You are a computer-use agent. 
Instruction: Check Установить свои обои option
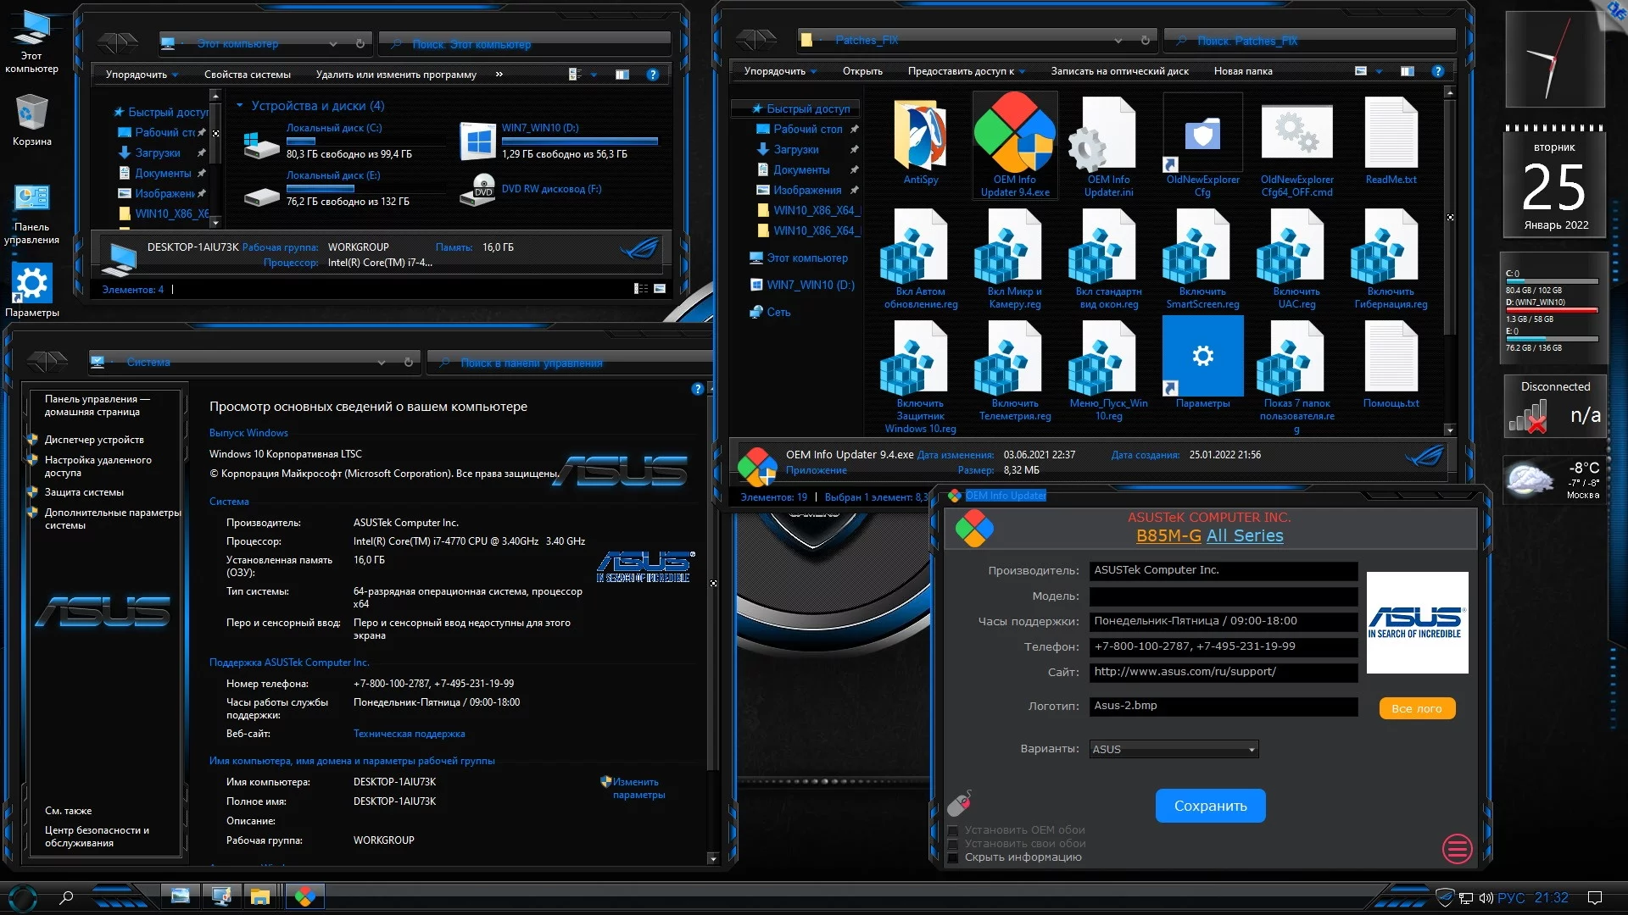953,844
